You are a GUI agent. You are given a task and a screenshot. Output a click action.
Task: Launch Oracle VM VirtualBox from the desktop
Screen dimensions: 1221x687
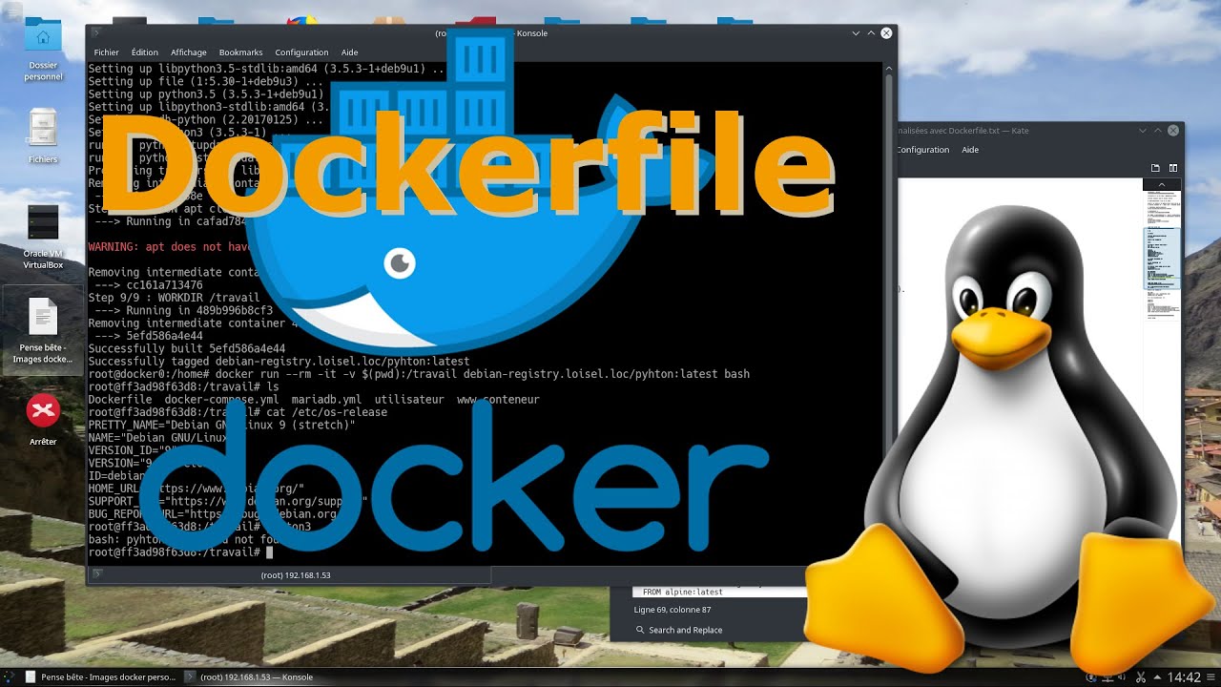pos(43,236)
